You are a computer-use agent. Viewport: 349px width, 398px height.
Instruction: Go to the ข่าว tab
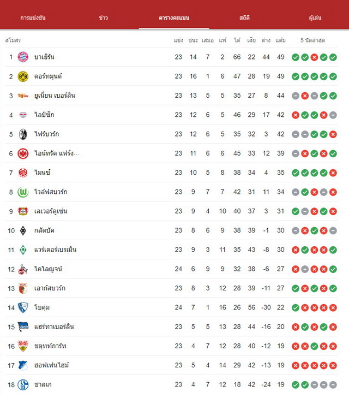[x=104, y=18]
